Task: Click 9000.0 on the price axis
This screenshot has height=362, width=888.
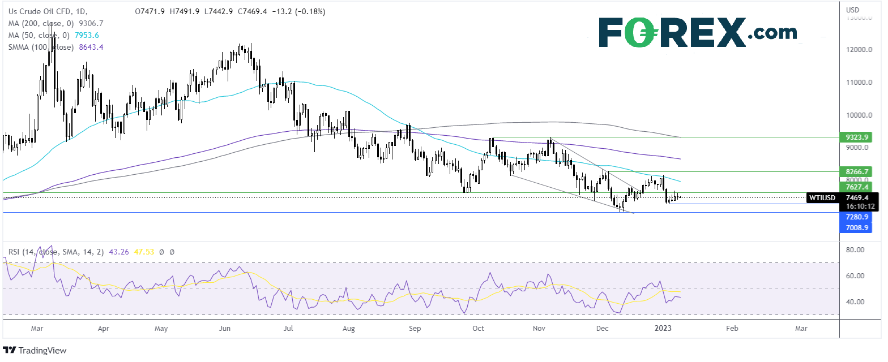Action: [858, 148]
